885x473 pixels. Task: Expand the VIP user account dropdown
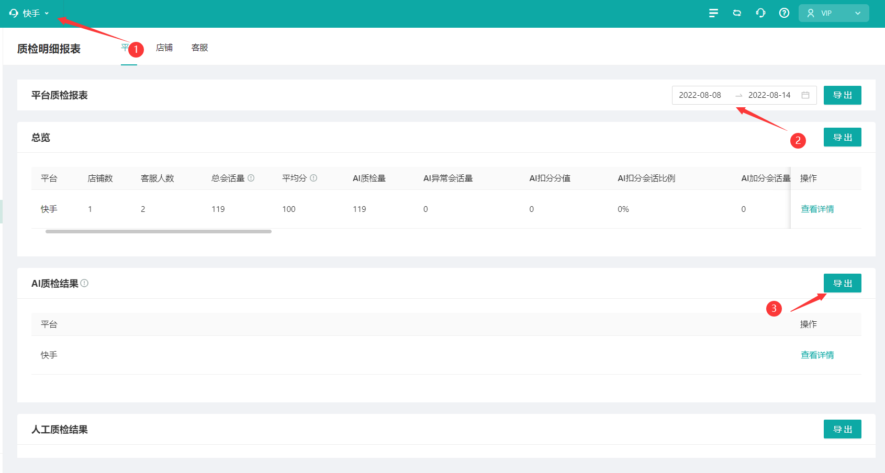pyautogui.click(x=834, y=13)
